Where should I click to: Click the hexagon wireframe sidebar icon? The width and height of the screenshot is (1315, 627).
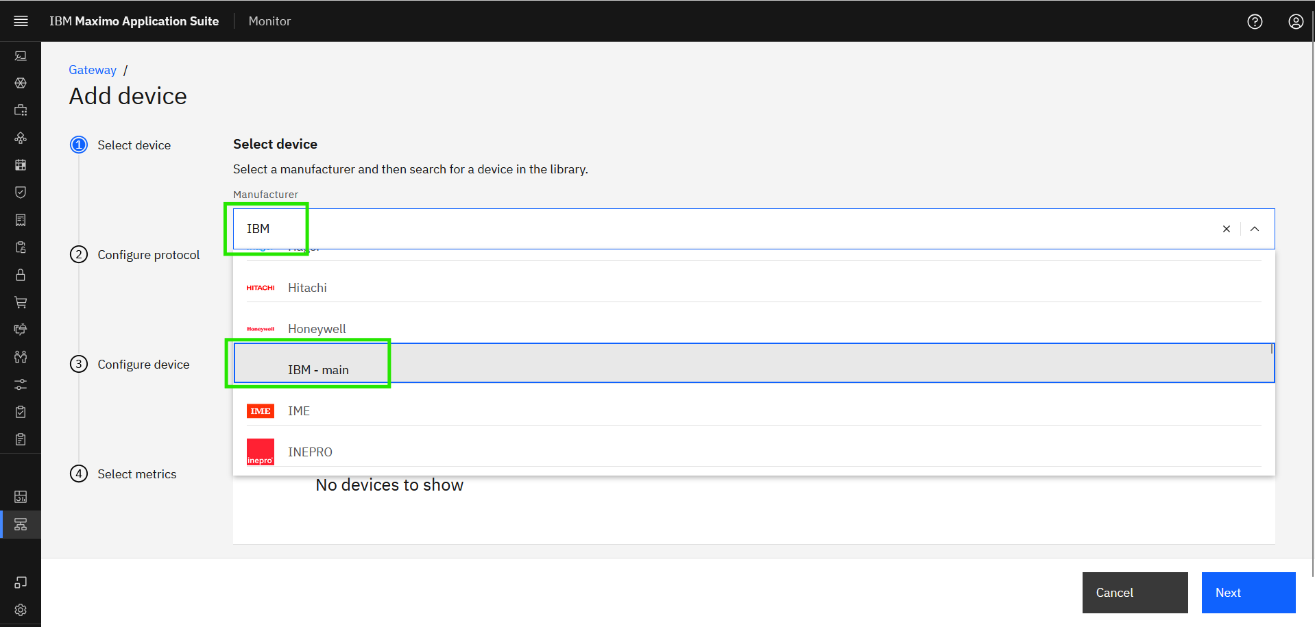point(21,83)
